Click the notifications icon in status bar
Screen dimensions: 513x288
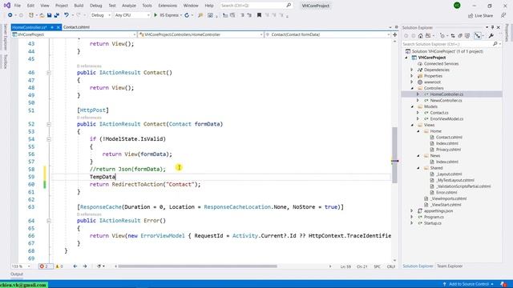(503, 284)
